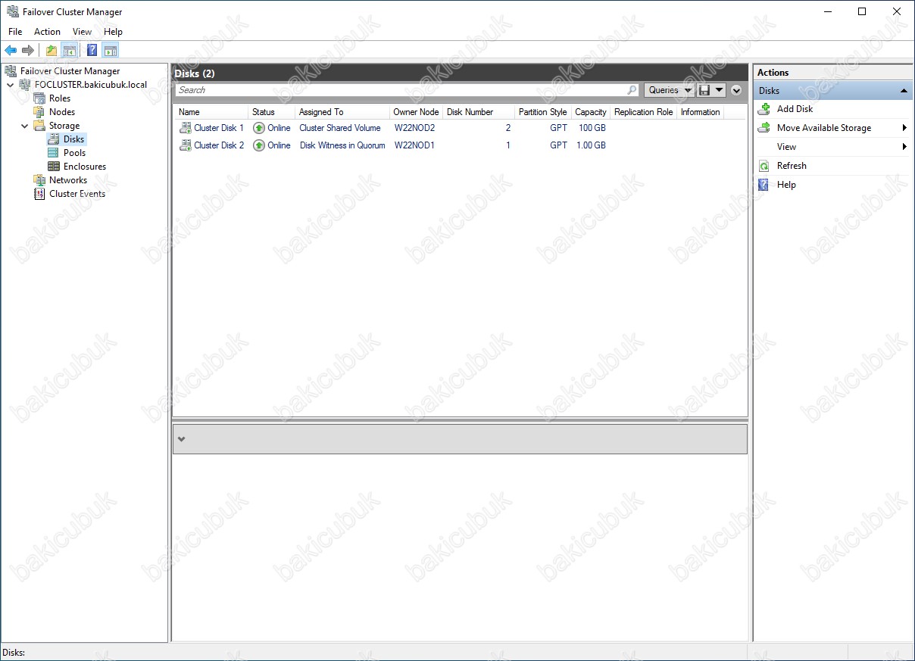Click the search magnifier icon in Disks search box
915x661 pixels.
pyautogui.click(x=632, y=90)
